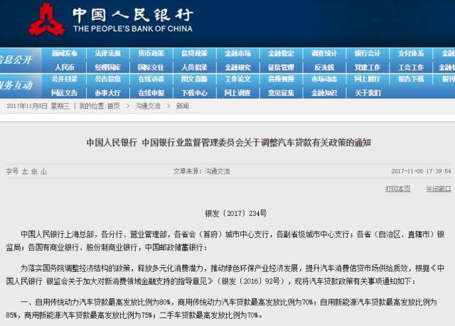Set font size to 小

click(43, 172)
